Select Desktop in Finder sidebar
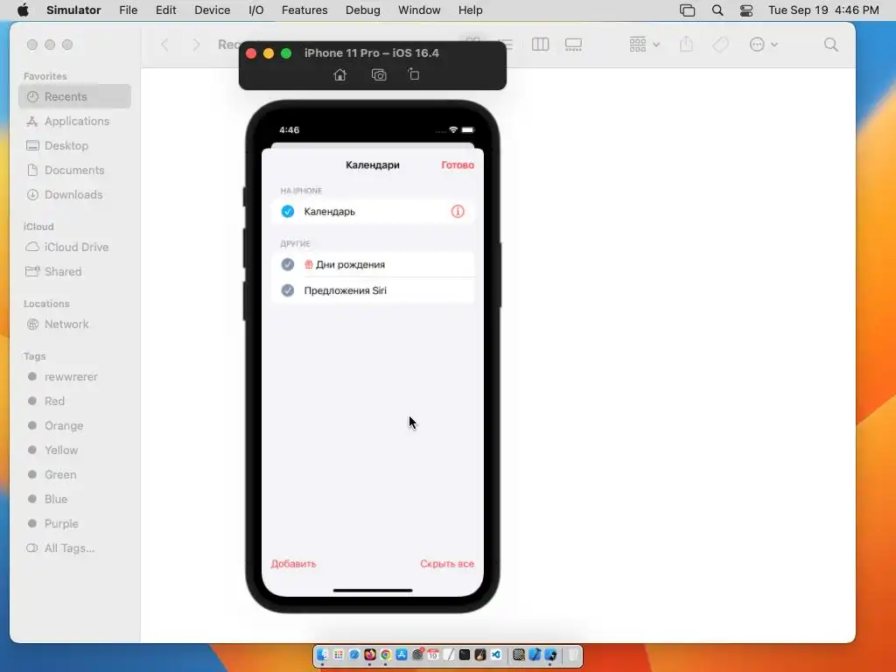 click(75, 146)
